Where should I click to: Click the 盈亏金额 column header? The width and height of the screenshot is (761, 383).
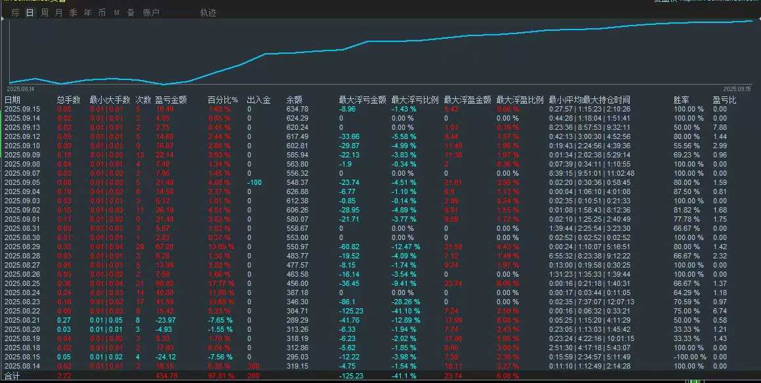(x=171, y=100)
